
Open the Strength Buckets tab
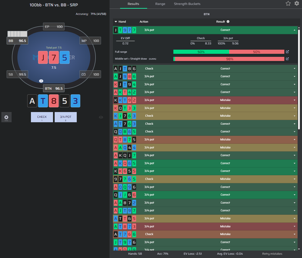coord(187,4)
